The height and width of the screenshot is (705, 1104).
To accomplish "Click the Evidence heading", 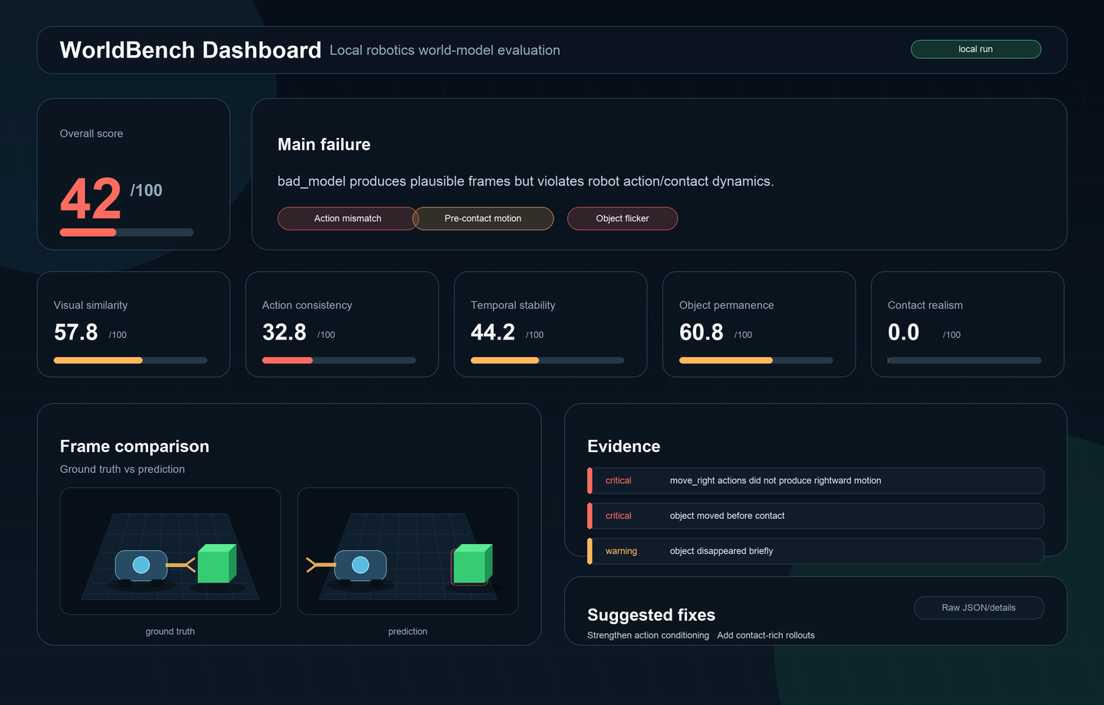I will click(623, 447).
